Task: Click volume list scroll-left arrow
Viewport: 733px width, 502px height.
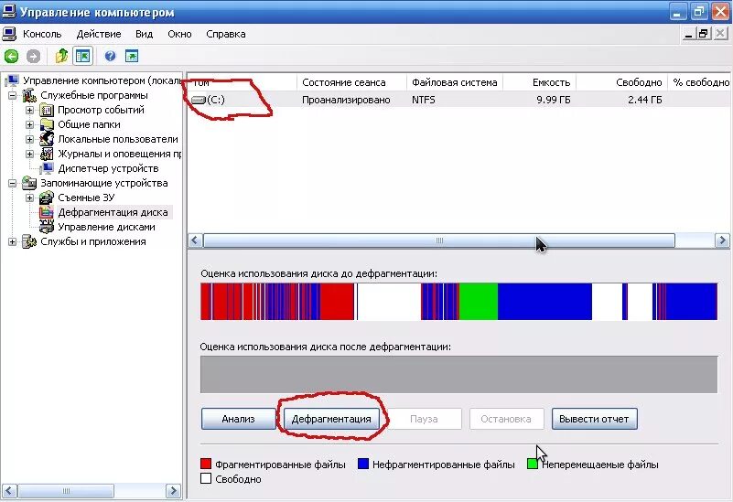Action: 196,240
